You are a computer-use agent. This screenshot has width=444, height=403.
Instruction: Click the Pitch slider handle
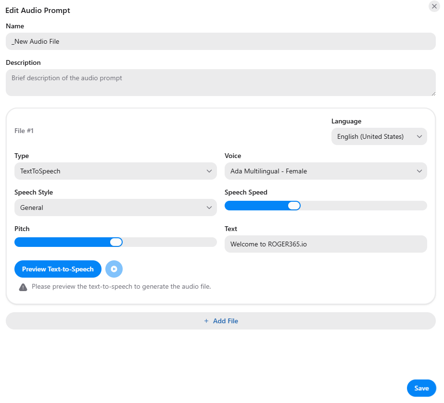point(116,242)
